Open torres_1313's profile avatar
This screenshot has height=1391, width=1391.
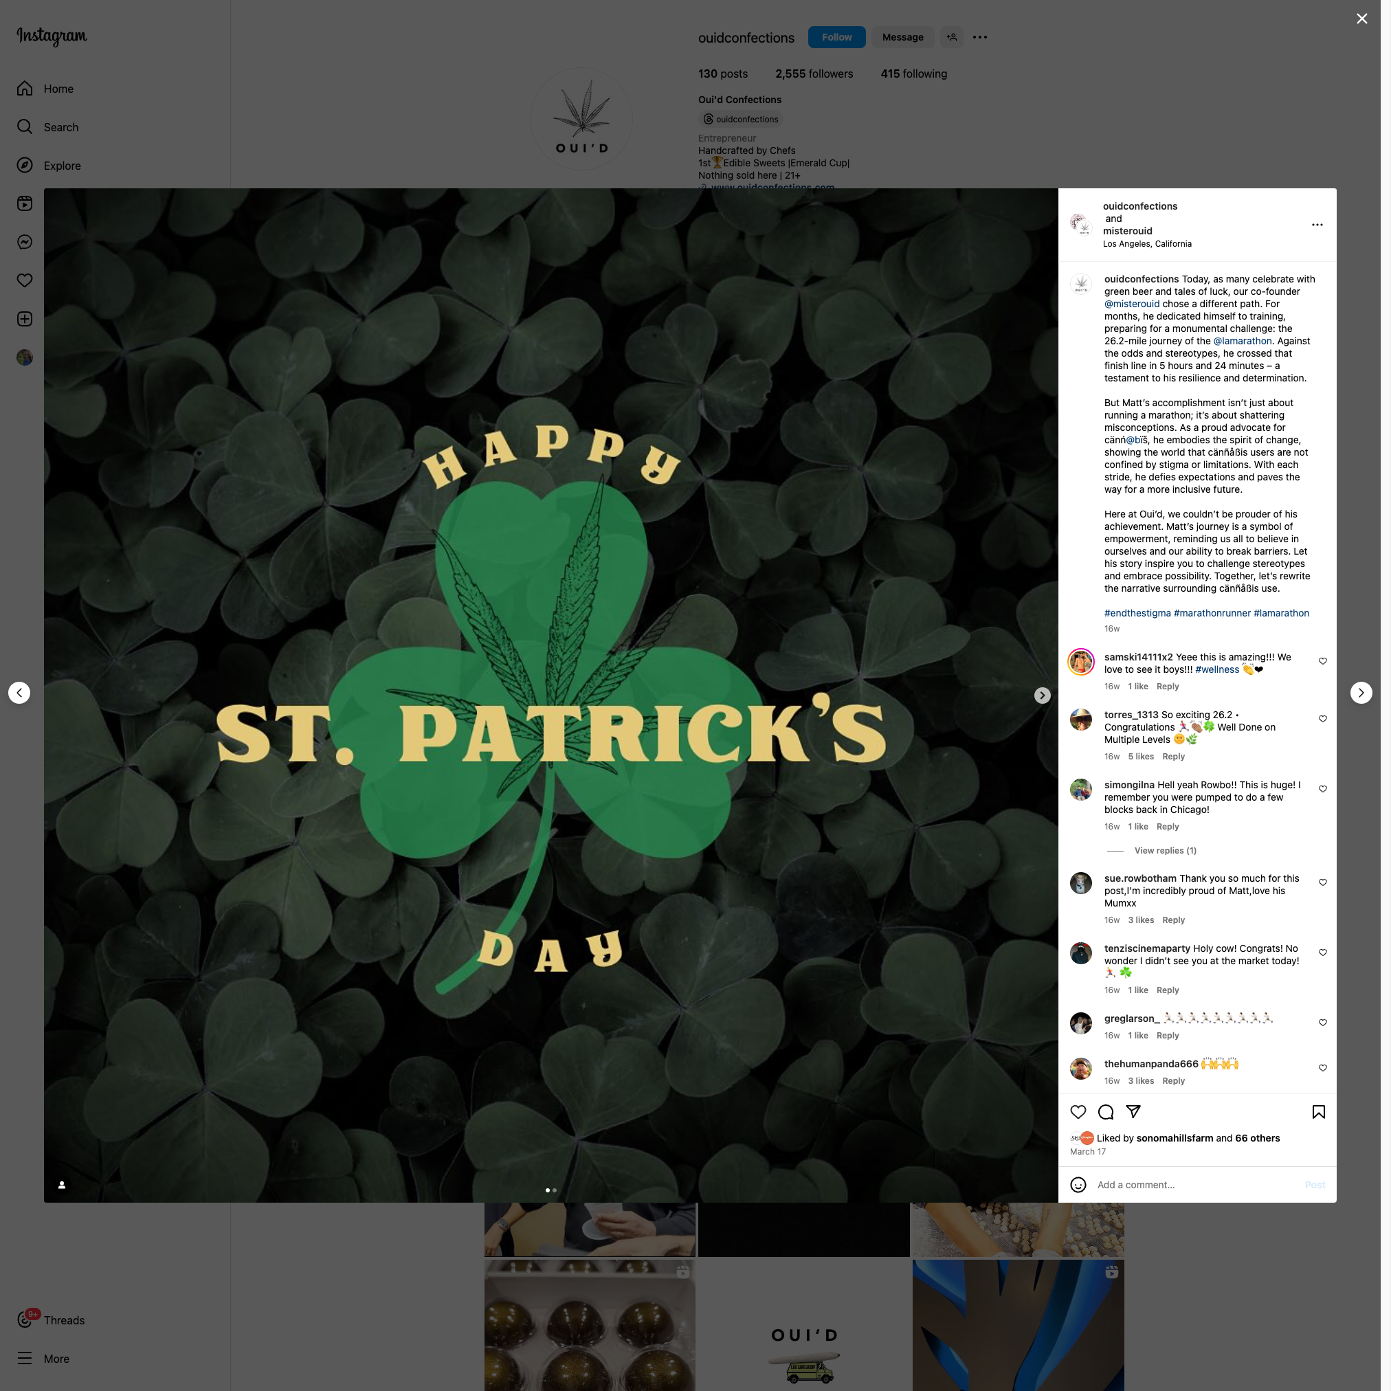click(1080, 720)
